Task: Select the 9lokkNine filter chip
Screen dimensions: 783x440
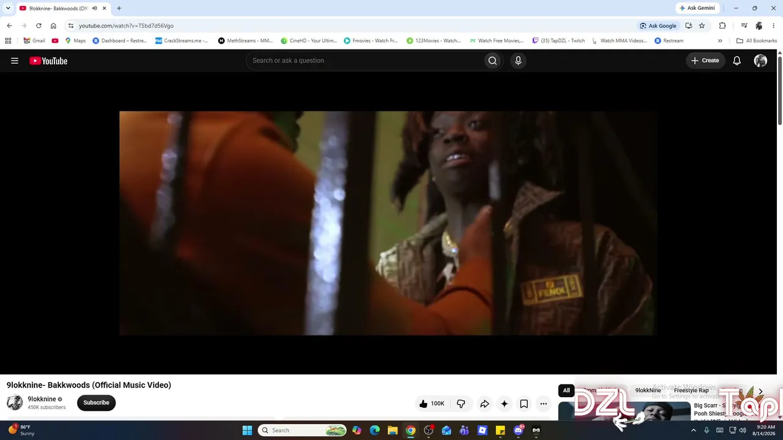Action: click(x=648, y=391)
